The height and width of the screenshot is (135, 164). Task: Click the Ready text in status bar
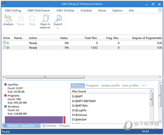click(x=6, y=132)
